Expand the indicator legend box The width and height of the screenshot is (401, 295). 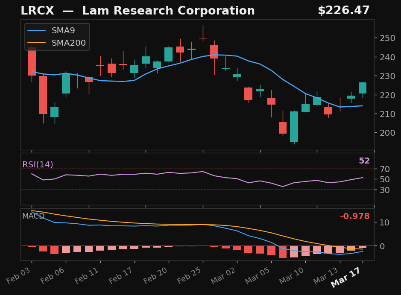tap(56, 37)
